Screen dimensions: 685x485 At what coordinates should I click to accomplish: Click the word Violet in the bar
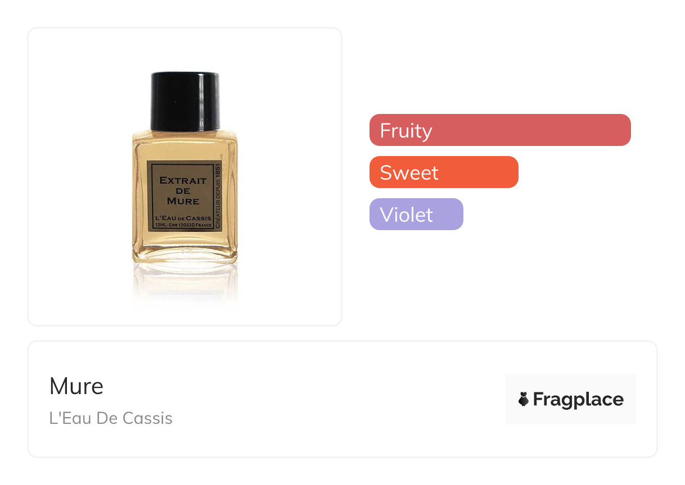406,214
